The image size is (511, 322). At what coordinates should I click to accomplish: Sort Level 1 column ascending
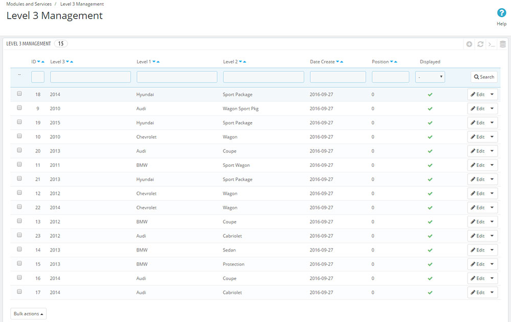[158, 62]
